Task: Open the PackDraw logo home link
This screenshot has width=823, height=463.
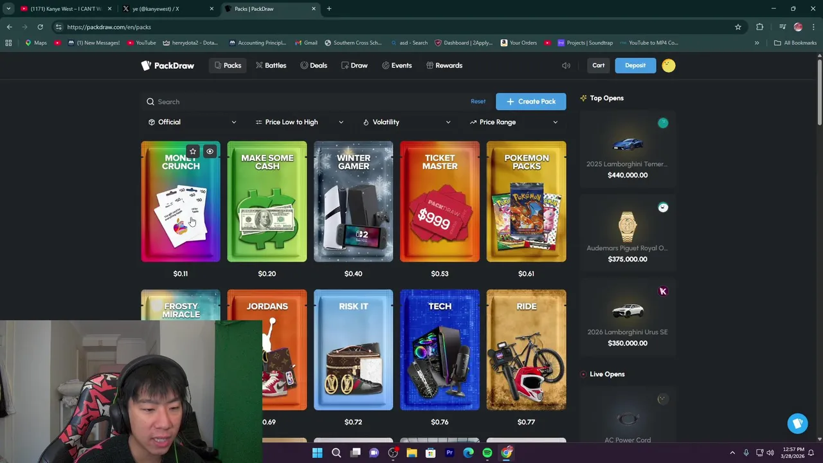Action: pyautogui.click(x=168, y=66)
